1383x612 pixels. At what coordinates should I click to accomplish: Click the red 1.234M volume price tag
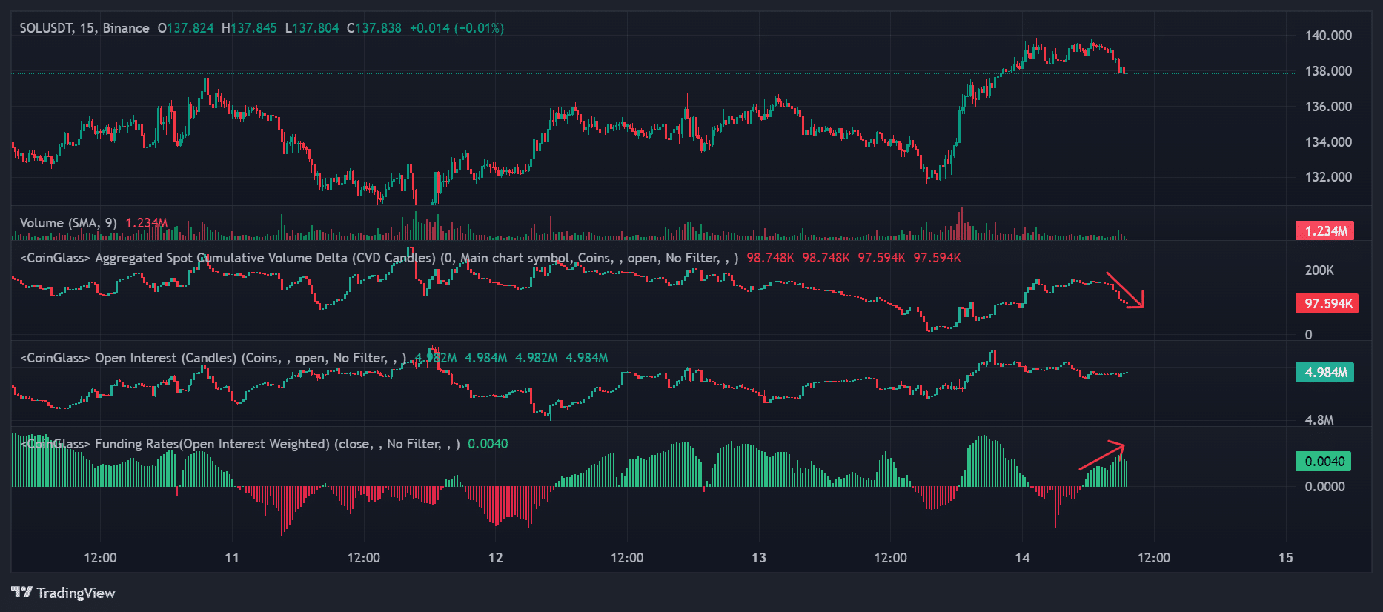tap(1325, 230)
